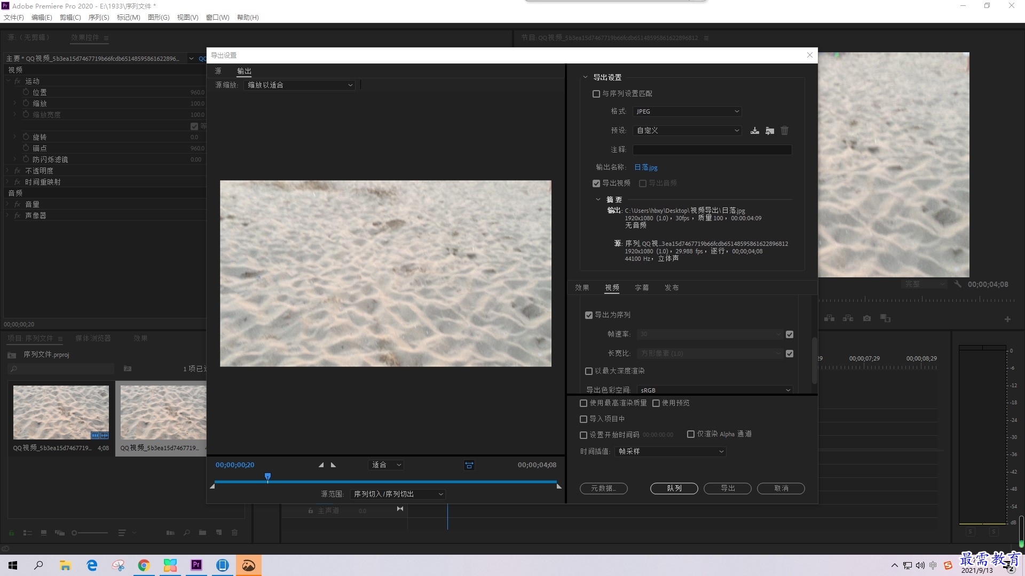The image size is (1025, 576).
Task: Open the Format dropdown showing JPEG
Action: [687, 111]
